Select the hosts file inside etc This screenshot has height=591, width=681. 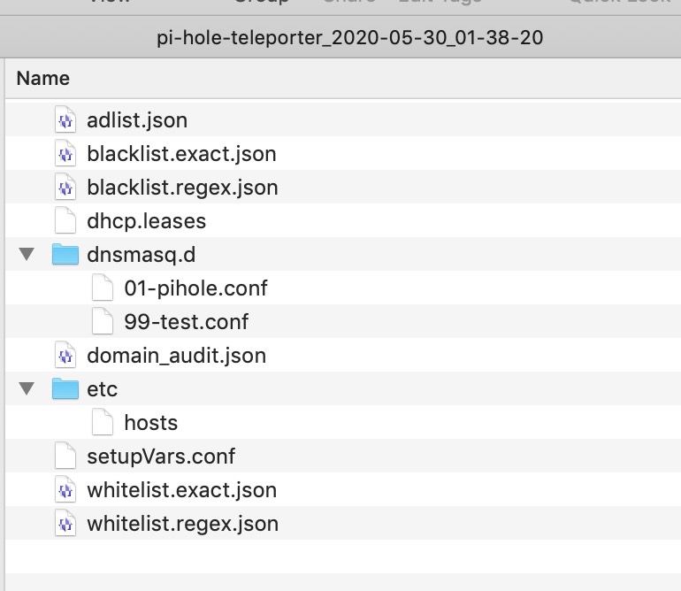[x=343, y=422]
